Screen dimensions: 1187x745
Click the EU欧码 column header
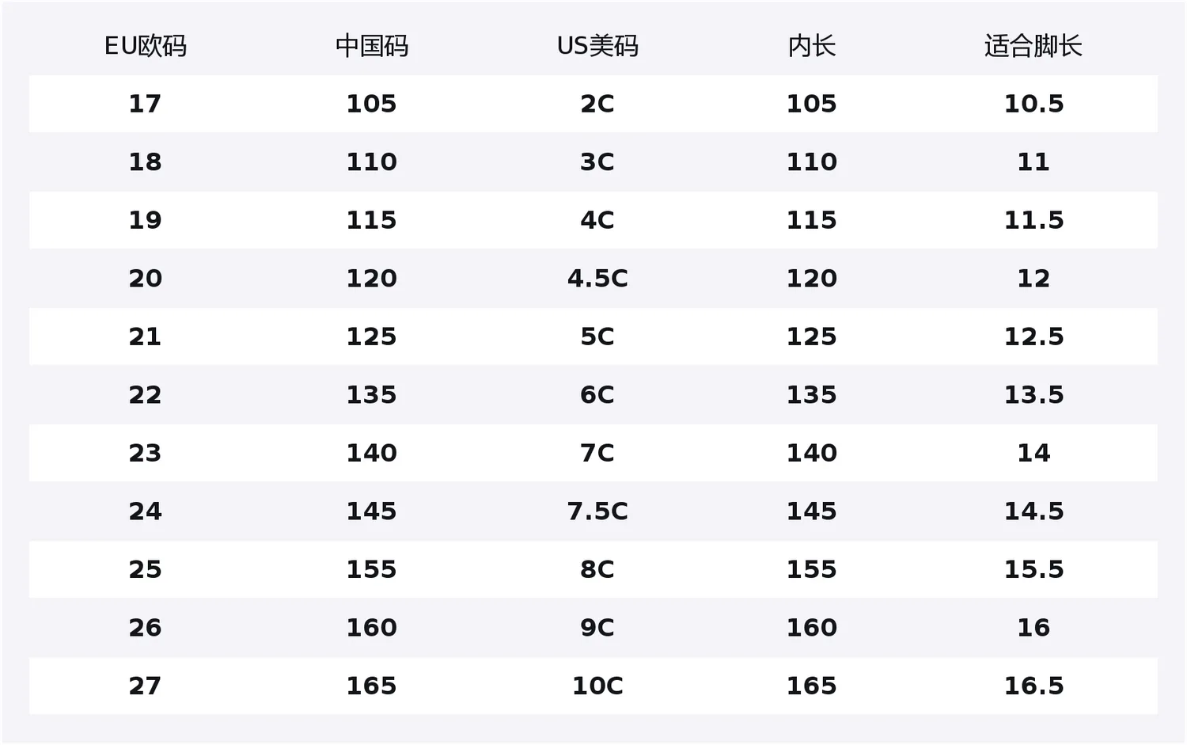(x=146, y=46)
